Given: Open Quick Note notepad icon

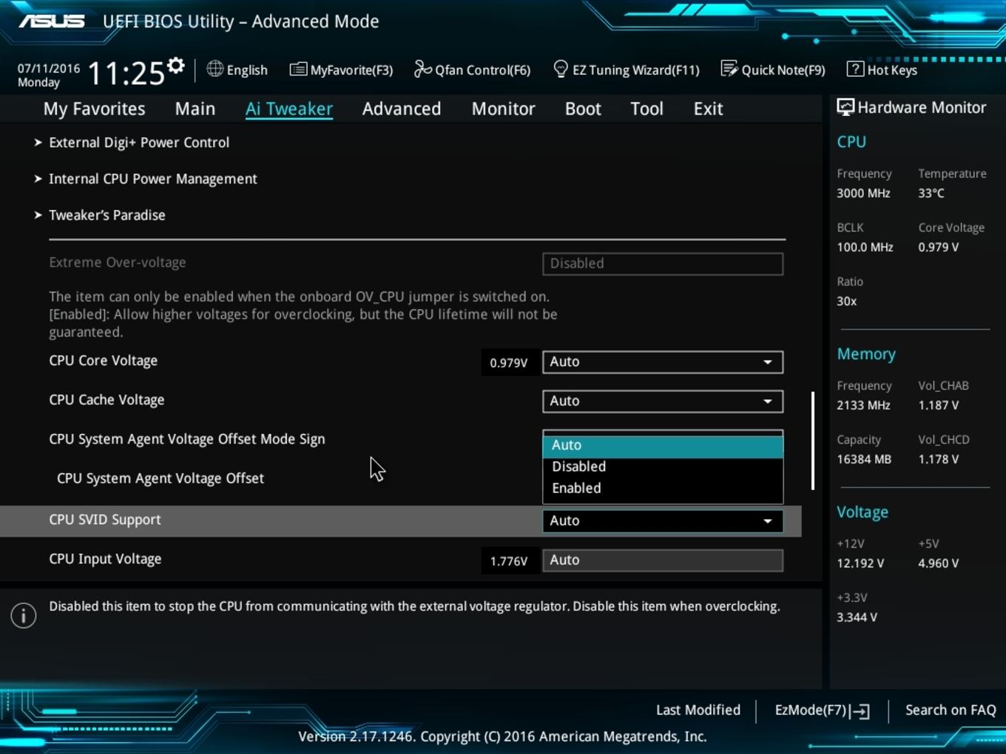Looking at the screenshot, I should [x=729, y=69].
